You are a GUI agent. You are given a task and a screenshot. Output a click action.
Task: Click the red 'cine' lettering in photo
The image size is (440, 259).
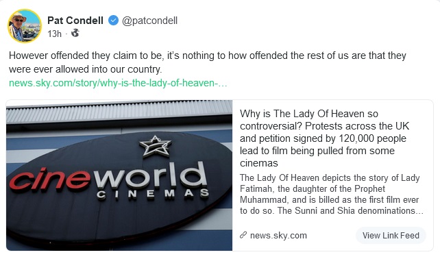click(x=49, y=180)
